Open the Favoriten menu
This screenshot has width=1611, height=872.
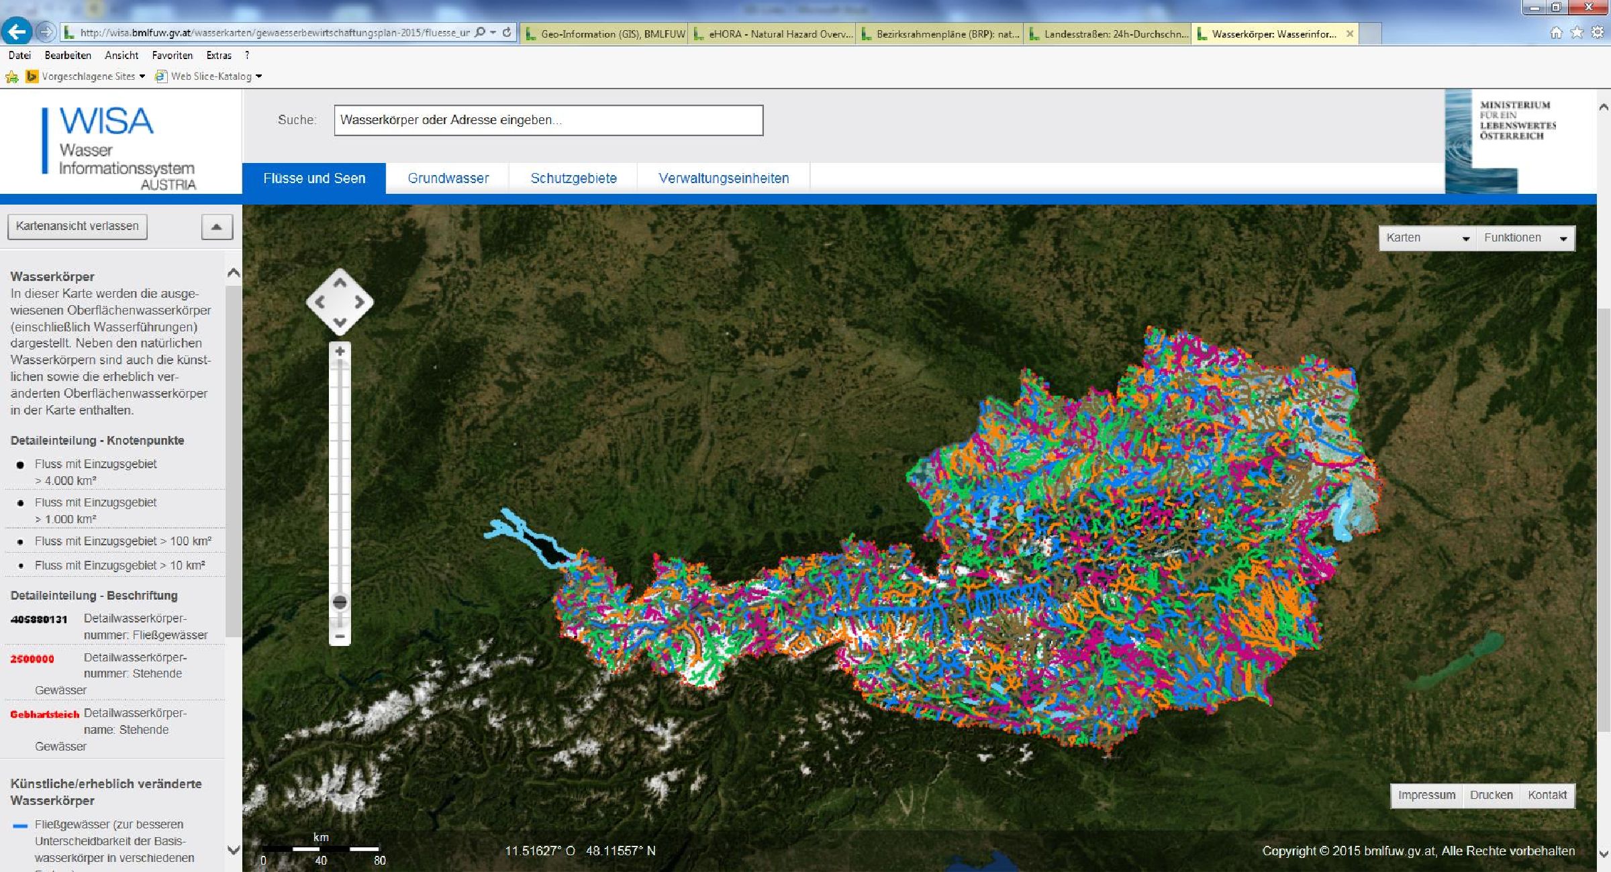coord(172,56)
